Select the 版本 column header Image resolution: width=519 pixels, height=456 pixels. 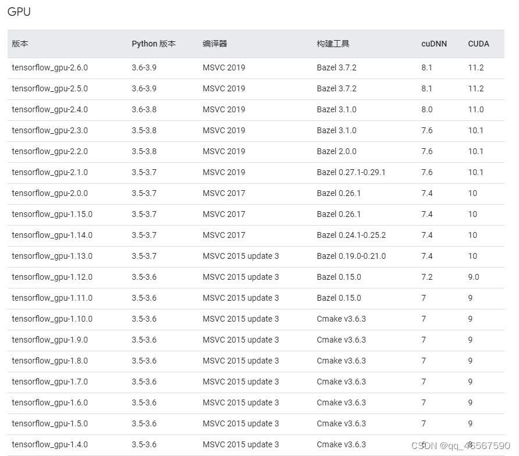click(20, 44)
